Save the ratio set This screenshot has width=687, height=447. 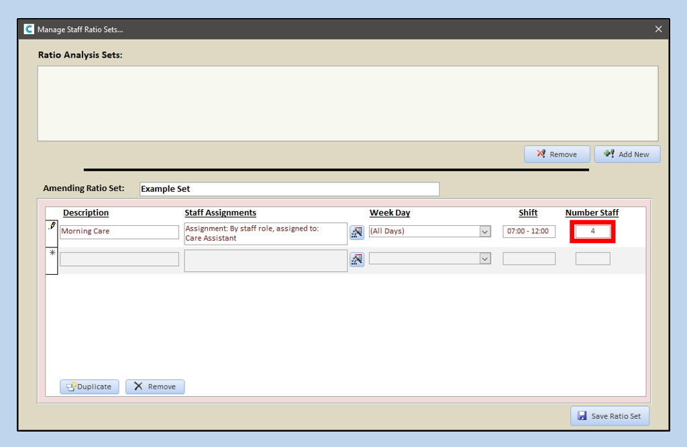pyautogui.click(x=609, y=416)
